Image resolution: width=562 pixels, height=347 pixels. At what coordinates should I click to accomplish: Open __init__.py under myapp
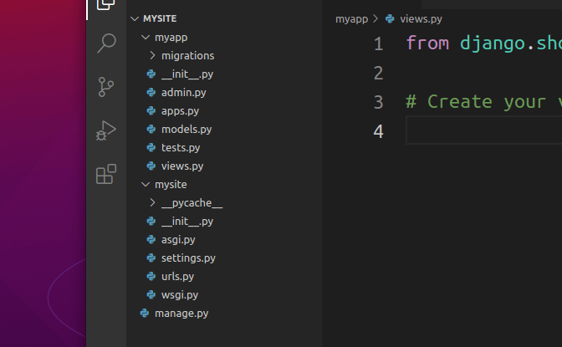tap(187, 74)
